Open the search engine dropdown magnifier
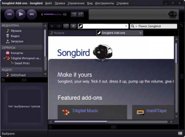Screen dimensions: 185x137 pos(134,26)
